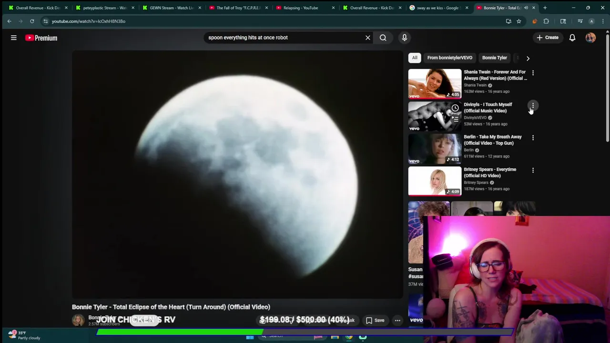Close the Bonnie Tyler tab
Viewport: 610px width, 343px height.
click(x=533, y=8)
